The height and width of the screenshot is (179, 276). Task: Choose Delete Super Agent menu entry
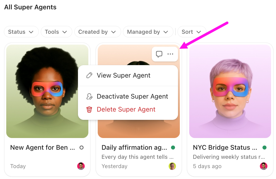click(x=126, y=109)
